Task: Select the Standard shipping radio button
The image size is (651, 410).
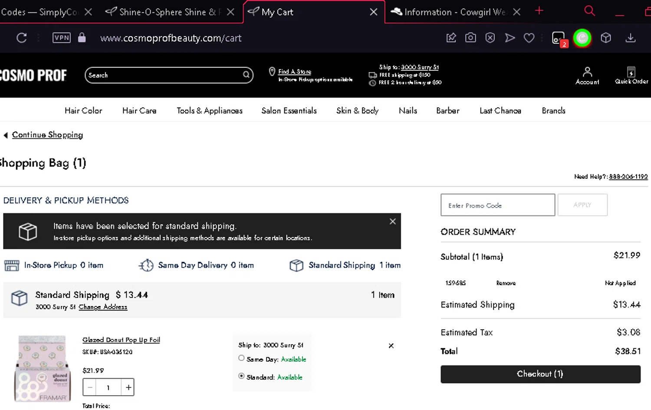Action: pyautogui.click(x=241, y=376)
